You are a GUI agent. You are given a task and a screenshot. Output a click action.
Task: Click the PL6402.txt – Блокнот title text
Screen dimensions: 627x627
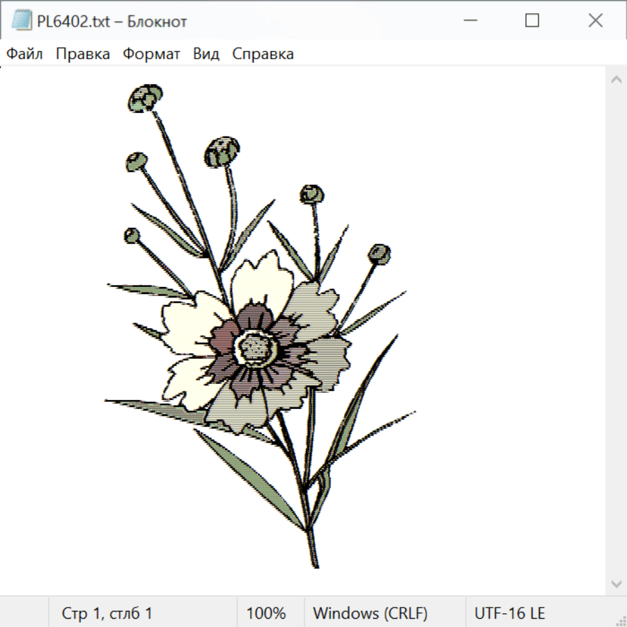pos(112,22)
